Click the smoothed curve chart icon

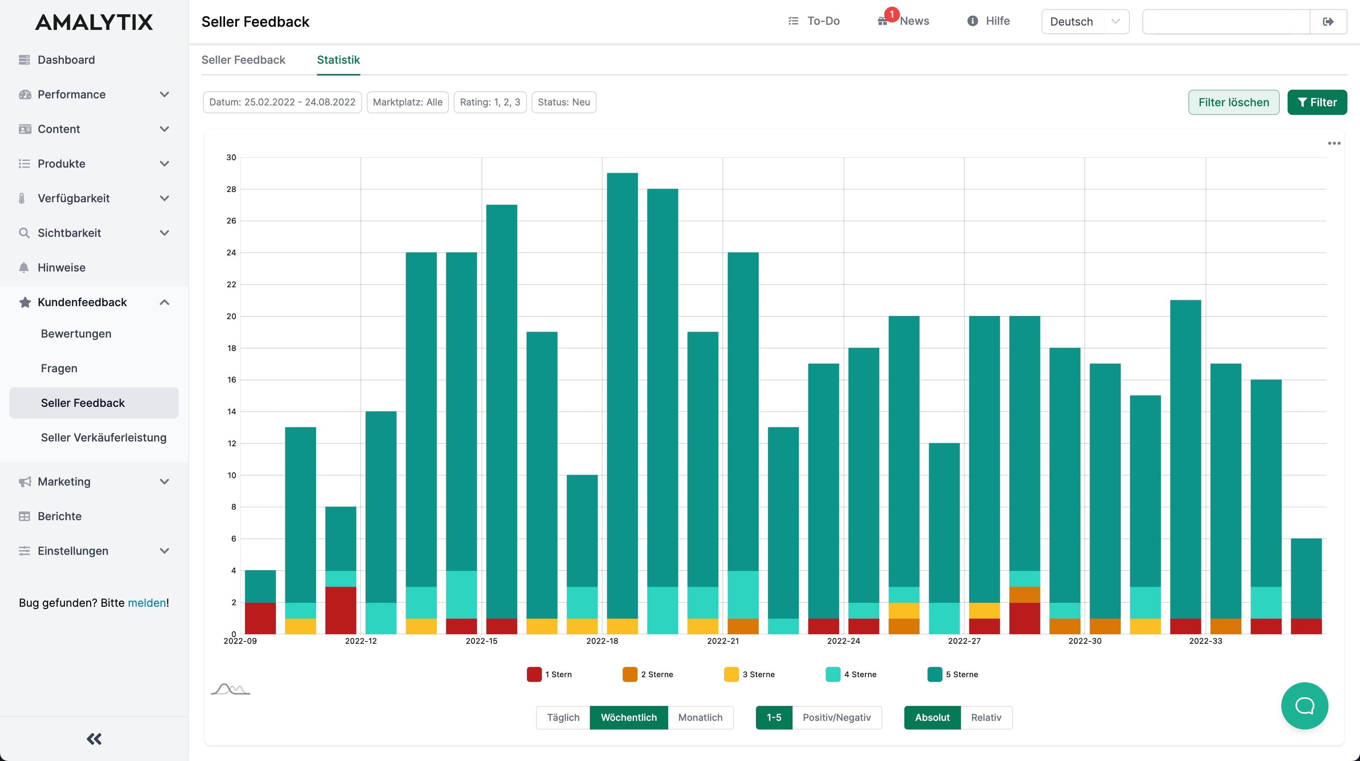230,689
